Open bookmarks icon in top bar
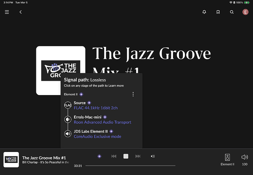 [x=218, y=12]
